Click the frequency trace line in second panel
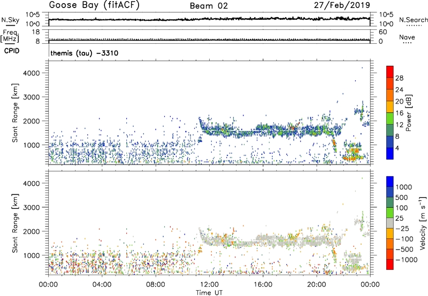 coord(209,40)
